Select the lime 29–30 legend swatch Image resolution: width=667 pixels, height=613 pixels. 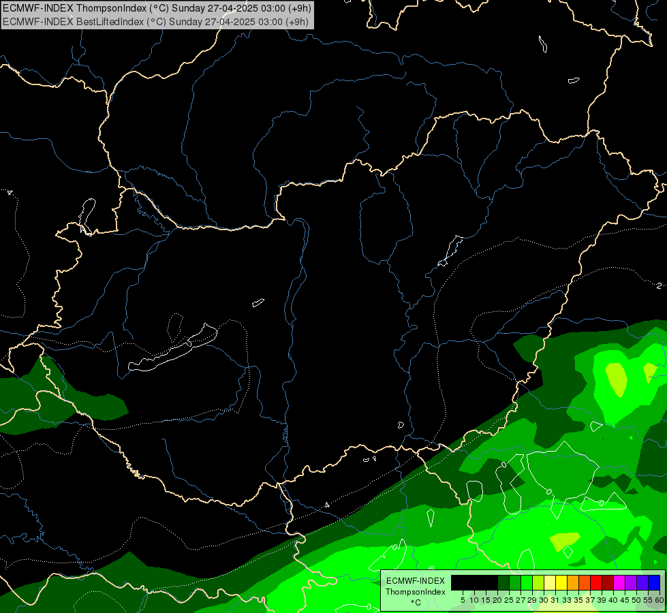pyautogui.click(x=538, y=582)
